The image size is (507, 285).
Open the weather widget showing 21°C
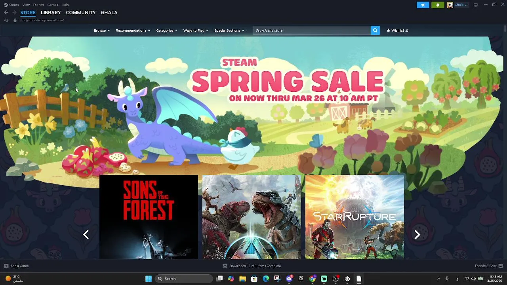(14, 279)
